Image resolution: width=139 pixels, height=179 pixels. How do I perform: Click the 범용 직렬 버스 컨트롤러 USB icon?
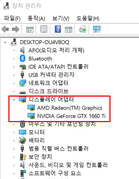coord(22,148)
